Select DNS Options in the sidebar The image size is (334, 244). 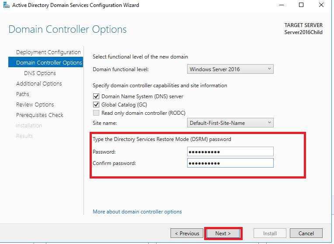40,73
